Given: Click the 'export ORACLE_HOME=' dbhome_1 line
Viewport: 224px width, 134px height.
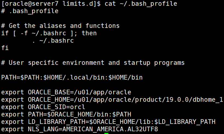Looking at the screenshot, I should click(x=112, y=100).
